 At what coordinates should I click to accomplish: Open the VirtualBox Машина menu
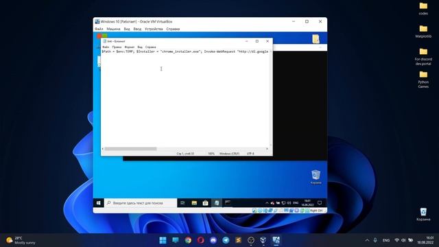pos(113,29)
